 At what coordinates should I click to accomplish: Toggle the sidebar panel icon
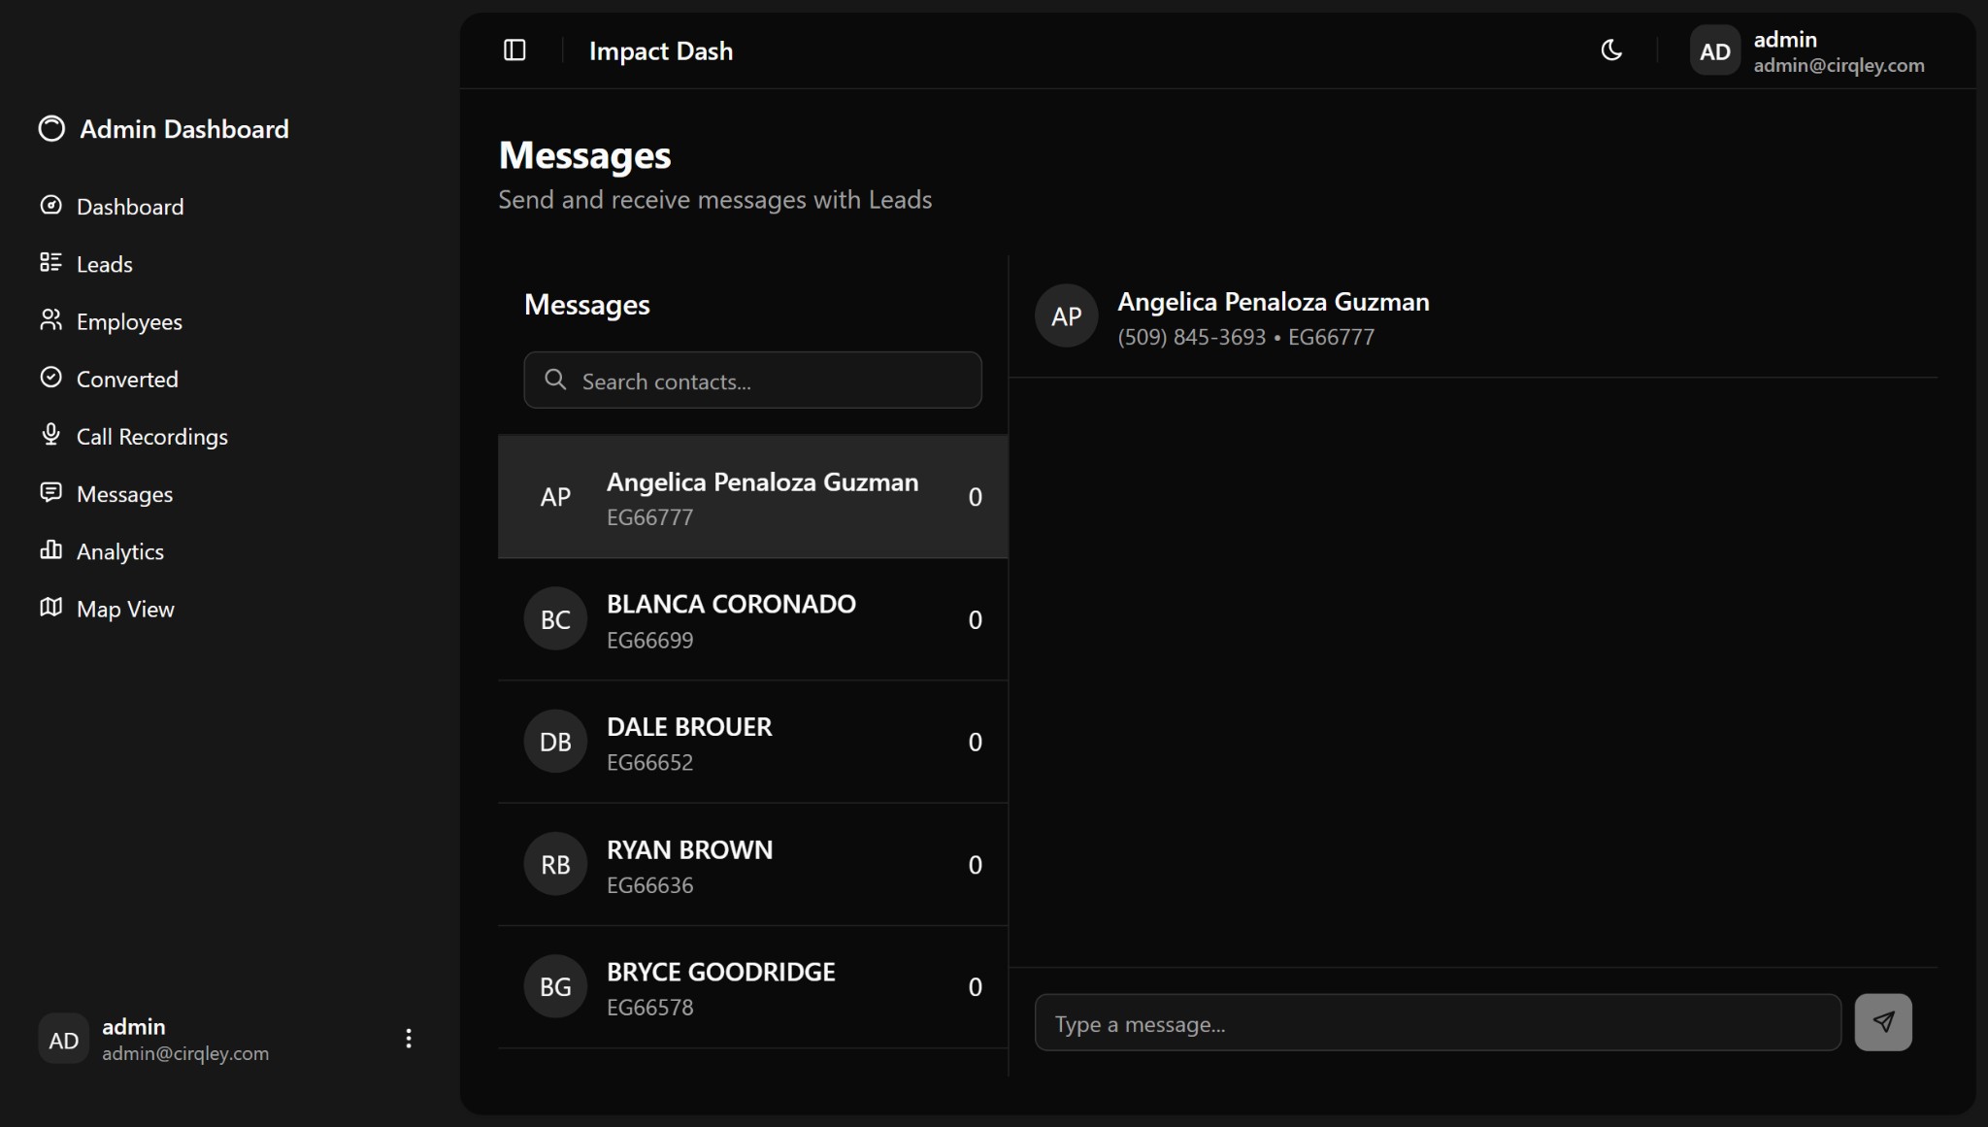click(x=514, y=50)
